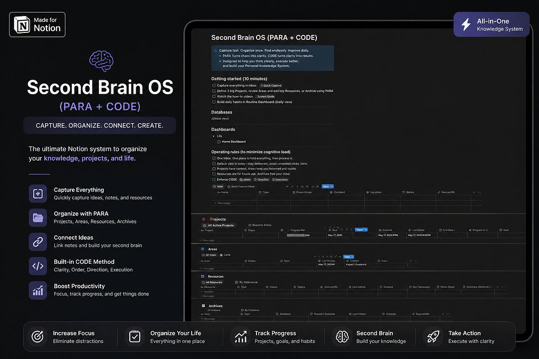
Task: Open the Archives table more-options dots
Action: click(448, 314)
